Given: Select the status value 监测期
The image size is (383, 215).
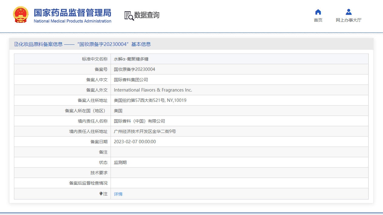Looking at the screenshot, I should click(120, 162).
